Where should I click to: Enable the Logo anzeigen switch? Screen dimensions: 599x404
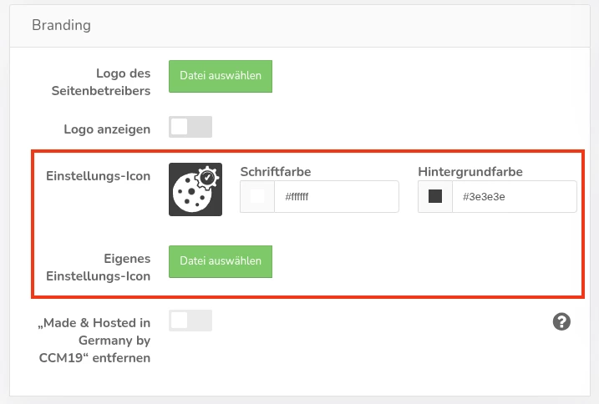click(190, 127)
